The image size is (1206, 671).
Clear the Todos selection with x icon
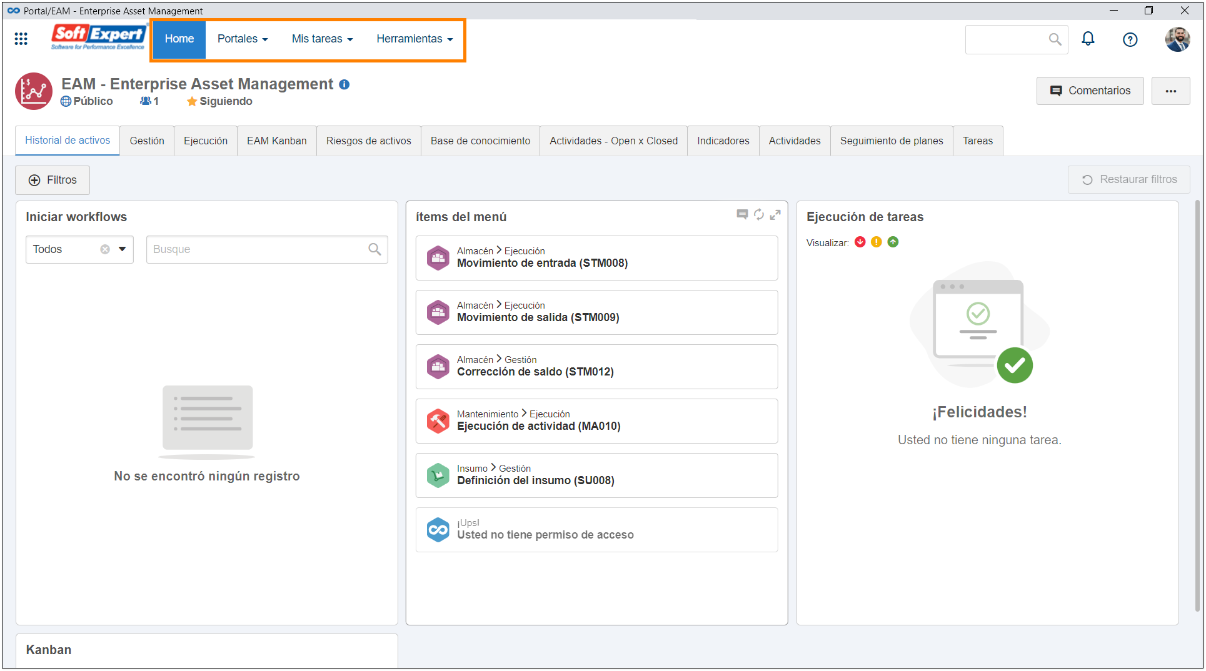click(x=105, y=249)
